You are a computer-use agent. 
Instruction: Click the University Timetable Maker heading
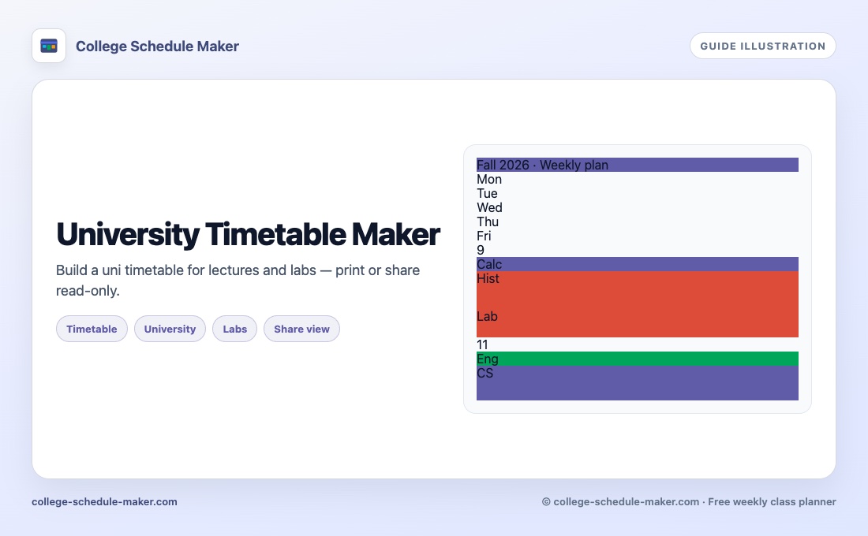pyautogui.click(x=248, y=234)
